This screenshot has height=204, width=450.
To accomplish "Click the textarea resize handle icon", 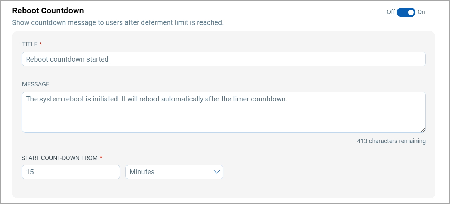I will (423, 130).
